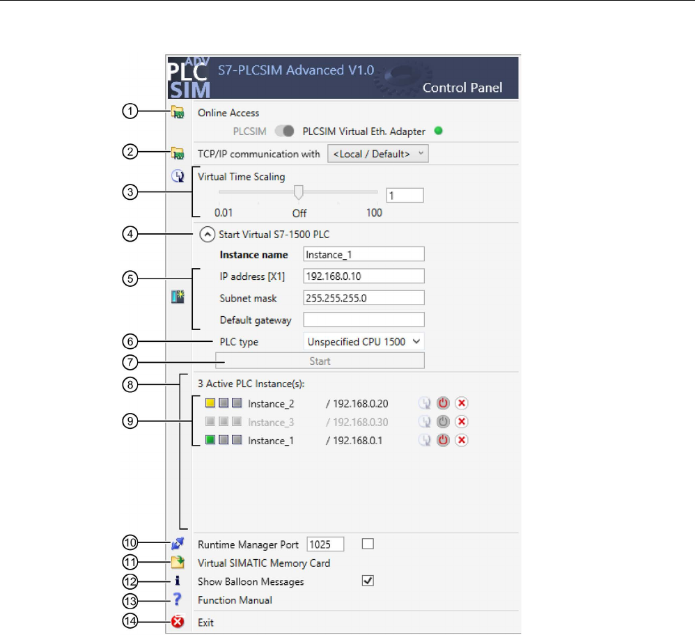The height and width of the screenshot is (635, 695).
Task: Click the green adapter status indicator
Action: click(438, 131)
